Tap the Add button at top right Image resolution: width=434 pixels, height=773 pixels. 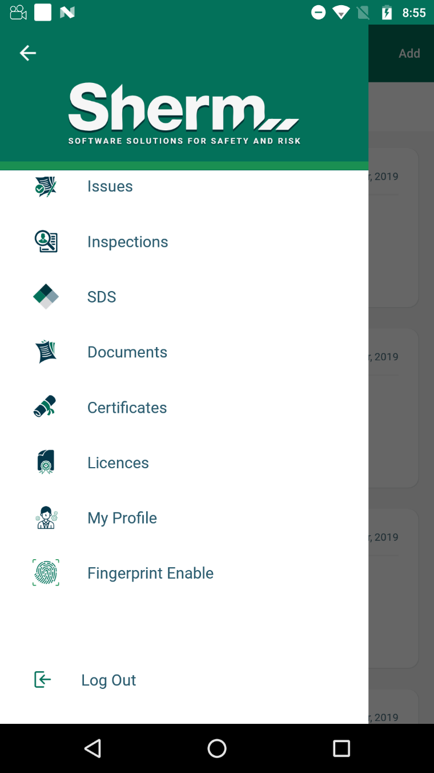409,53
